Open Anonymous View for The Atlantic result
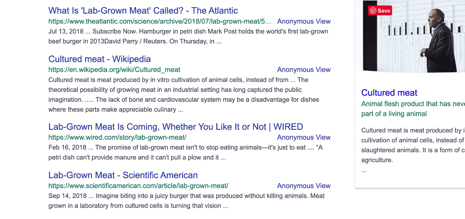This screenshot has height=219, width=465. (x=303, y=21)
